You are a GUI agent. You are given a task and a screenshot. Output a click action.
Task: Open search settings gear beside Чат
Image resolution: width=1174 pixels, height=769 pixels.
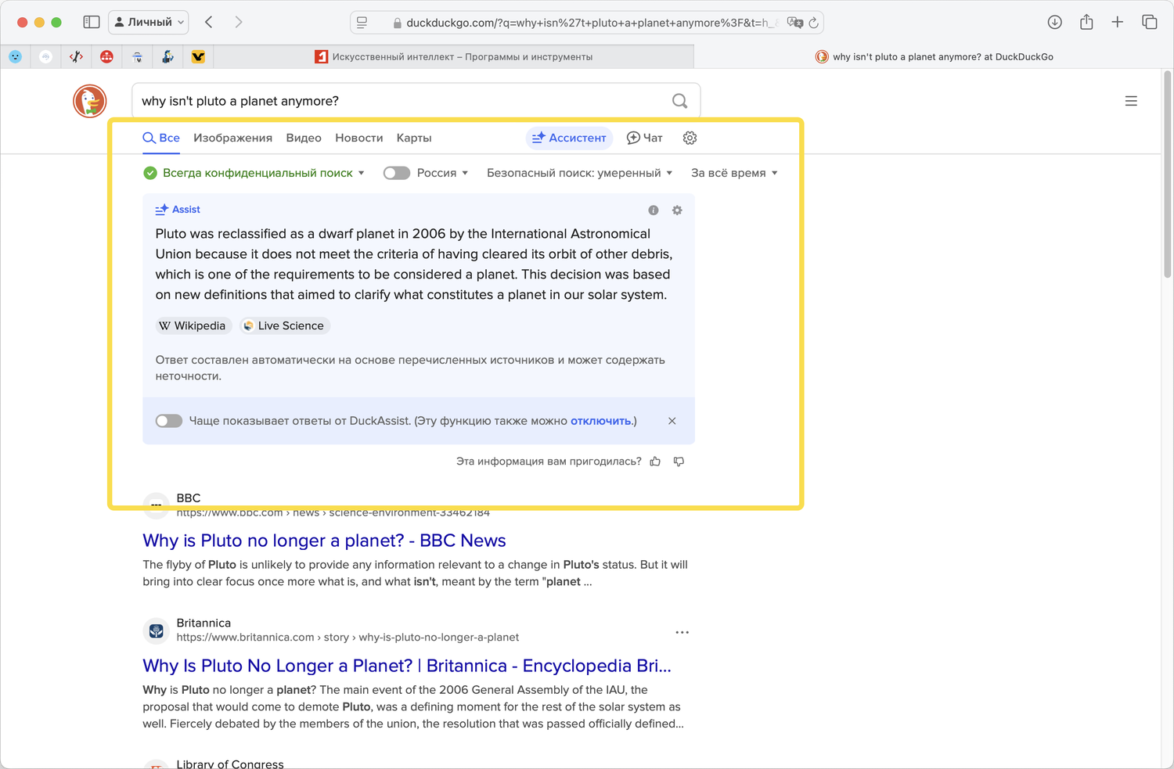tap(690, 138)
